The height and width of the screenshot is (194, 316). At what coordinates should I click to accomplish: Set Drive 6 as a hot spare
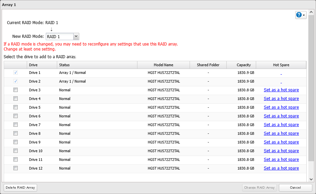[281, 116]
